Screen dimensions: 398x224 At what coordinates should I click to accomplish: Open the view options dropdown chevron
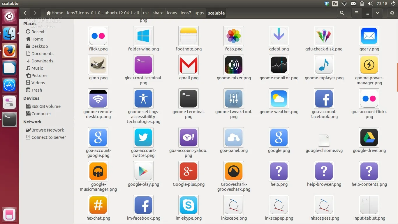coord(377,13)
